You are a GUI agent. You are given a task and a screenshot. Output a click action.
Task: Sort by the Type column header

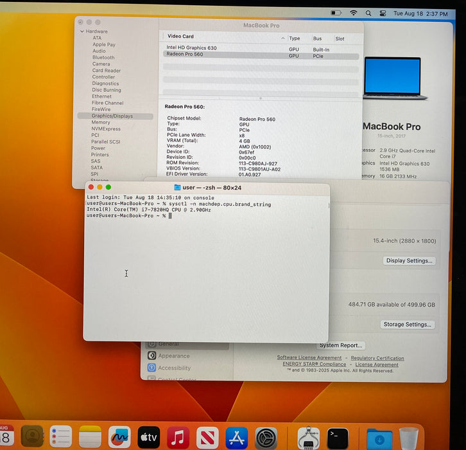(x=295, y=39)
